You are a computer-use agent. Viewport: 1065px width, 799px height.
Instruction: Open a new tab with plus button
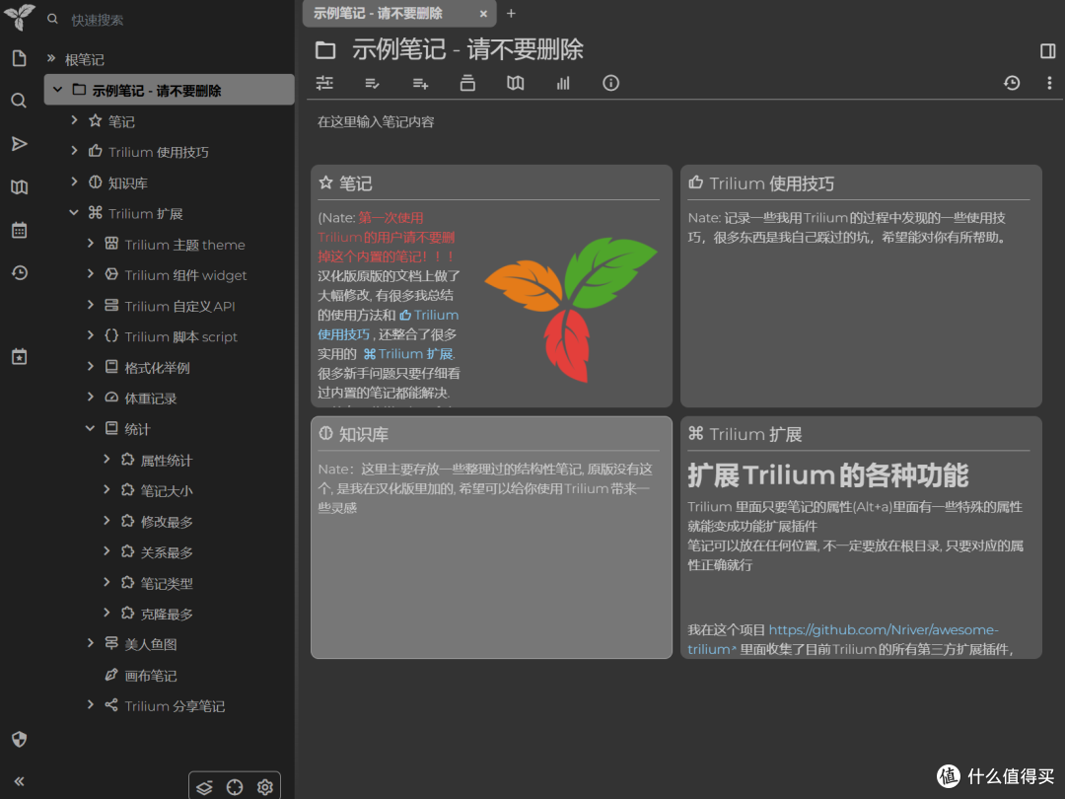pos(511,13)
